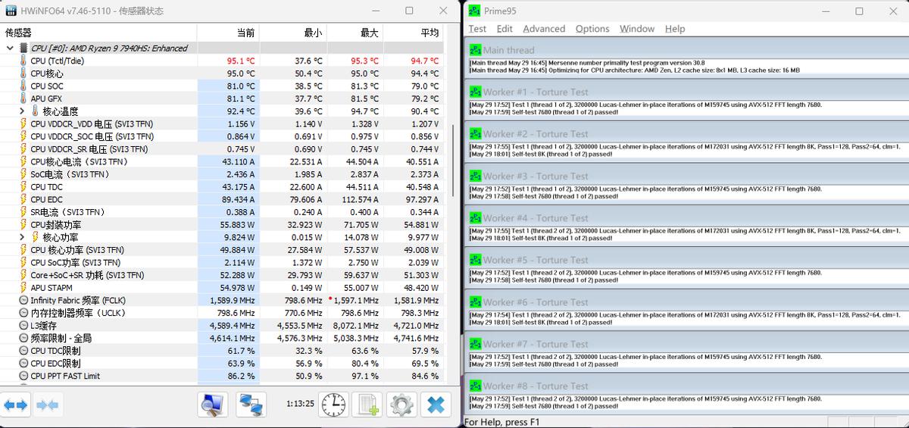Click the power icon beside CPU封装功率

pyautogui.click(x=23, y=224)
